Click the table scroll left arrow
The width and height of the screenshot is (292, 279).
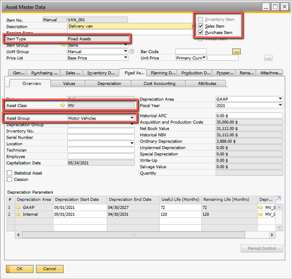(18, 234)
